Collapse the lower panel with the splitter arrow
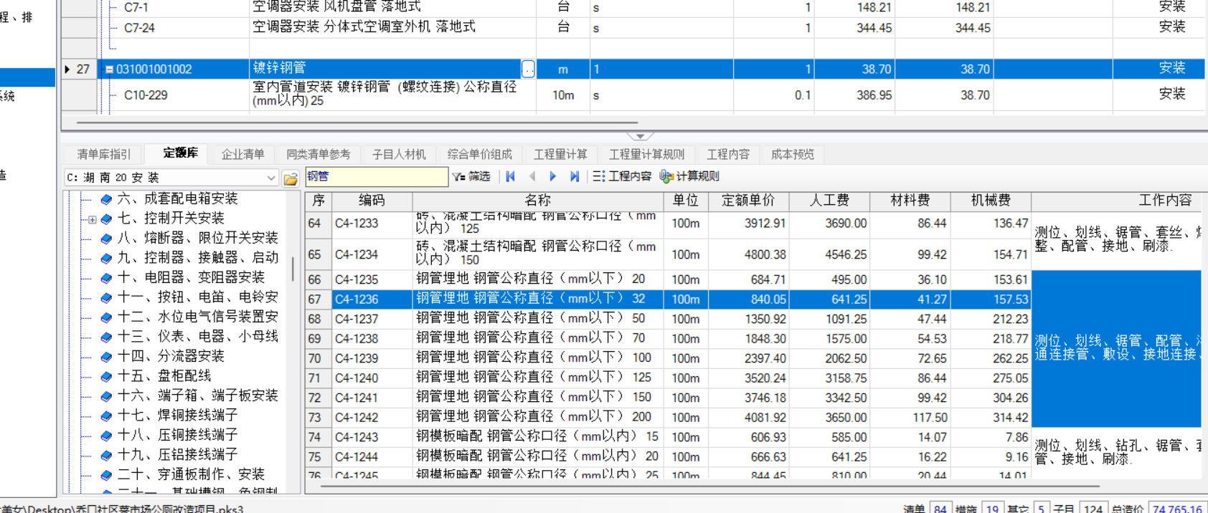Image resolution: width=1208 pixels, height=513 pixels. point(639,136)
